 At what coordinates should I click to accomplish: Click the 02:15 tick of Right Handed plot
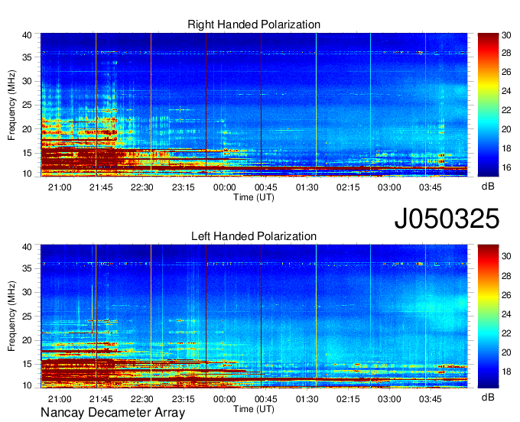click(x=348, y=187)
